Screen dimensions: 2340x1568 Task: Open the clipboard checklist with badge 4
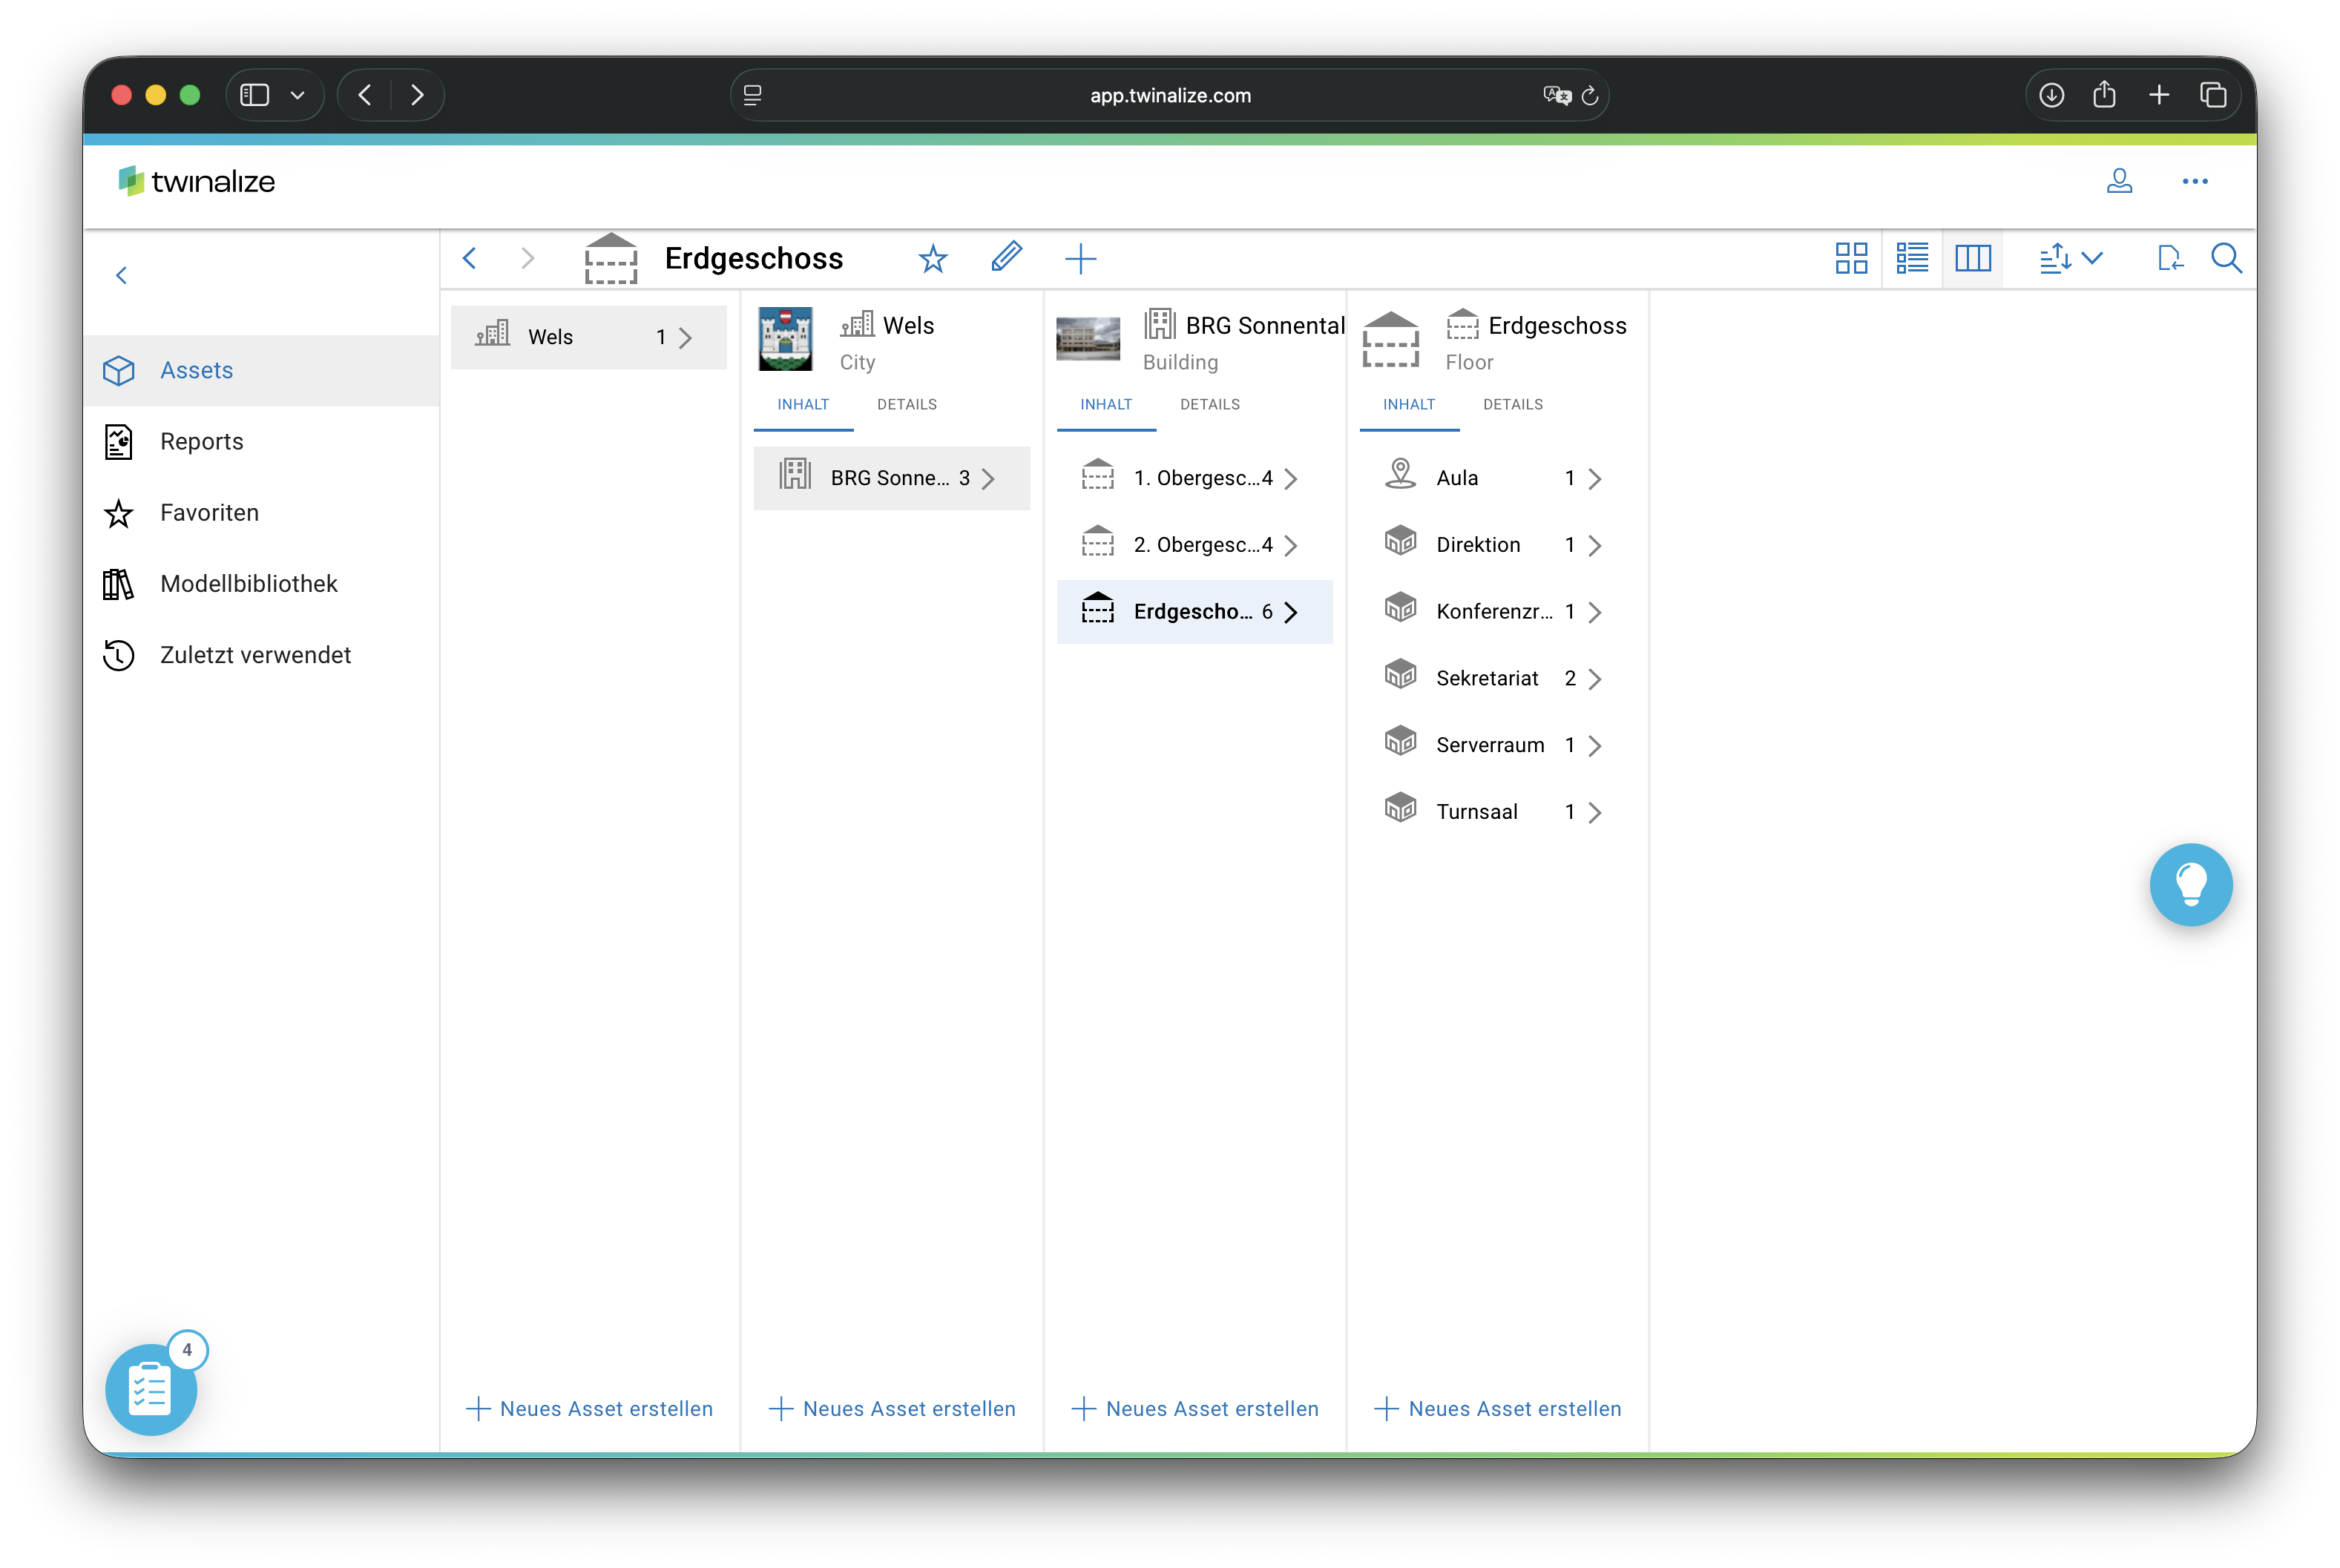151,1389
